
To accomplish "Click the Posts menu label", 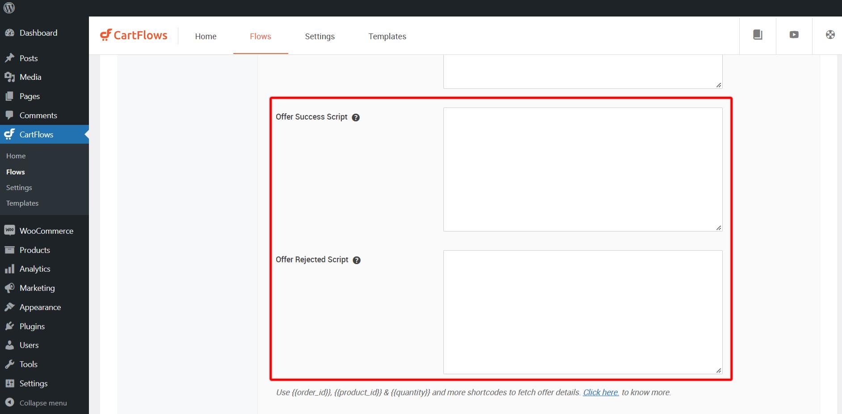I will tap(29, 58).
